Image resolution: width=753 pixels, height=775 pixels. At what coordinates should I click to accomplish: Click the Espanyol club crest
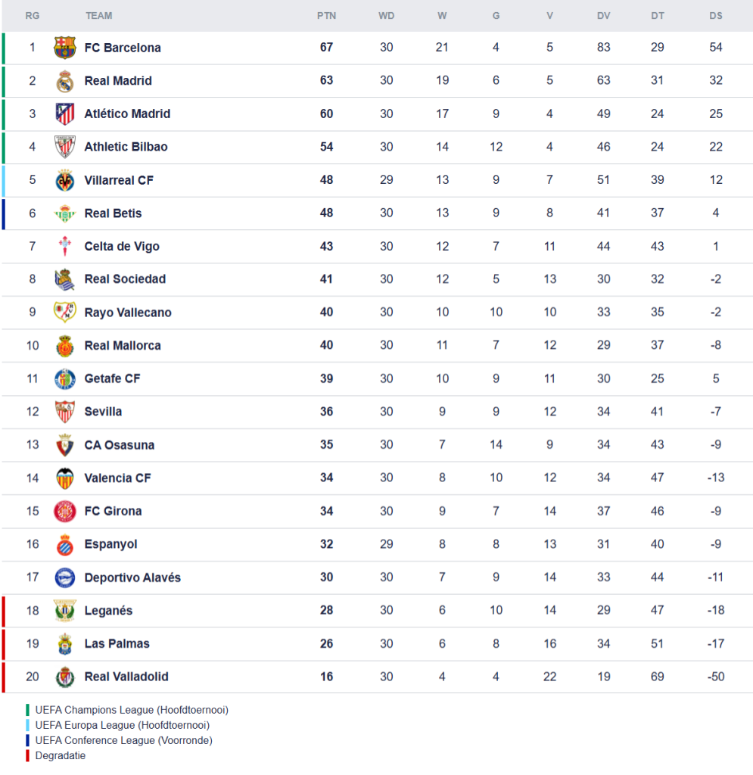click(x=65, y=544)
